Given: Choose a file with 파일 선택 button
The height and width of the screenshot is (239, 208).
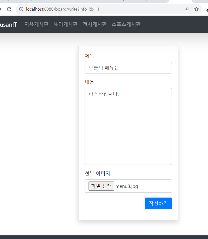Looking at the screenshot, I should click(x=101, y=186).
